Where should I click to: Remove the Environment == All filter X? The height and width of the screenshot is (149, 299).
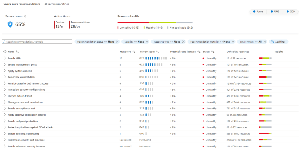[264, 42]
